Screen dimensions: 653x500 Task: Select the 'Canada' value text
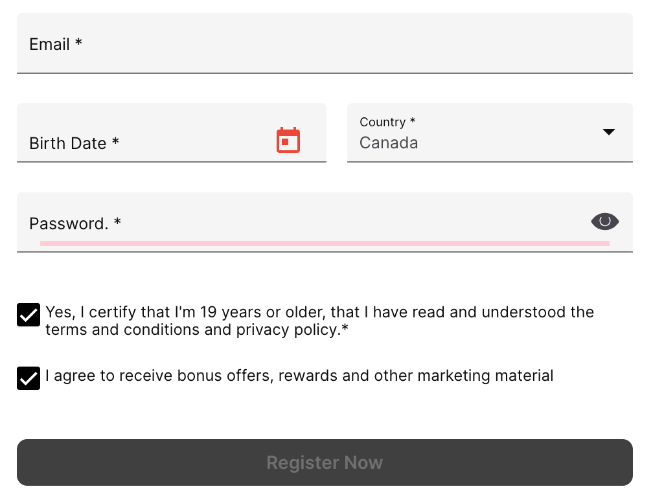389,142
